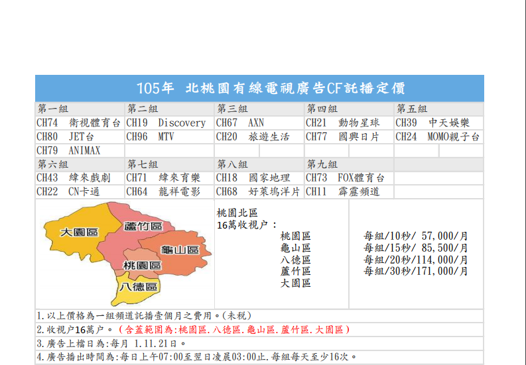Click price line 每組/20秒/114,000/月
Viewport: 526px width, 365px height.
click(x=416, y=260)
